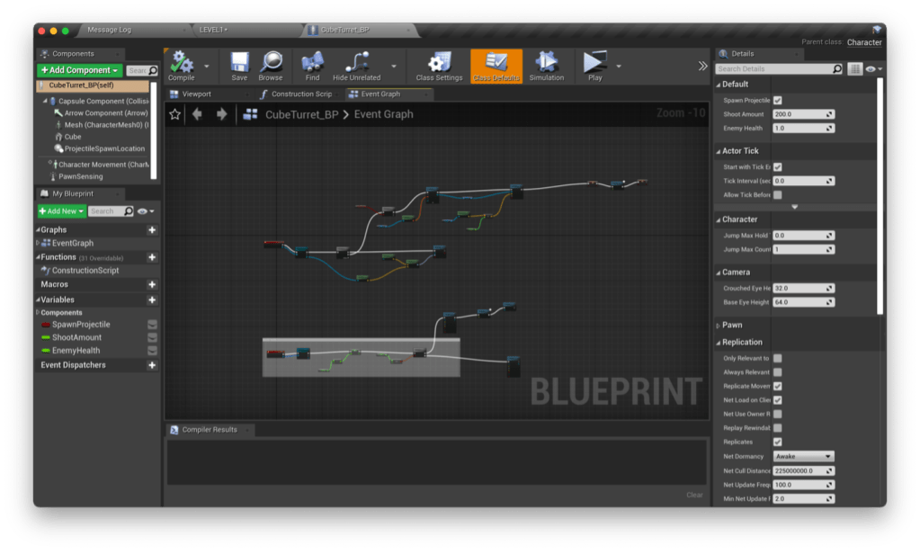Open Class Settings
Viewport: 920px width, 554px height.
[x=439, y=63]
